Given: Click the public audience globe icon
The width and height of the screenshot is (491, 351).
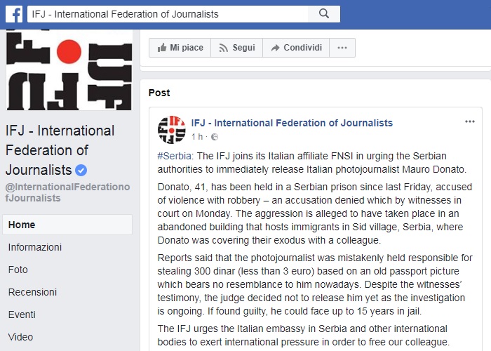Looking at the screenshot, I should (x=215, y=137).
